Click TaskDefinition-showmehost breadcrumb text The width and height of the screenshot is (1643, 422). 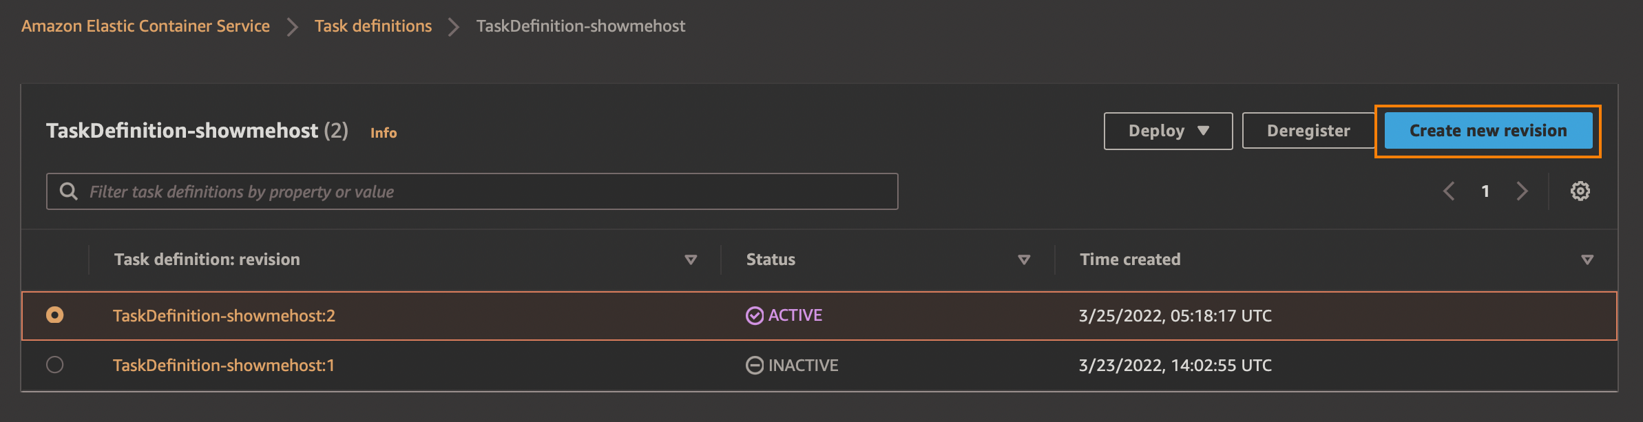point(580,26)
